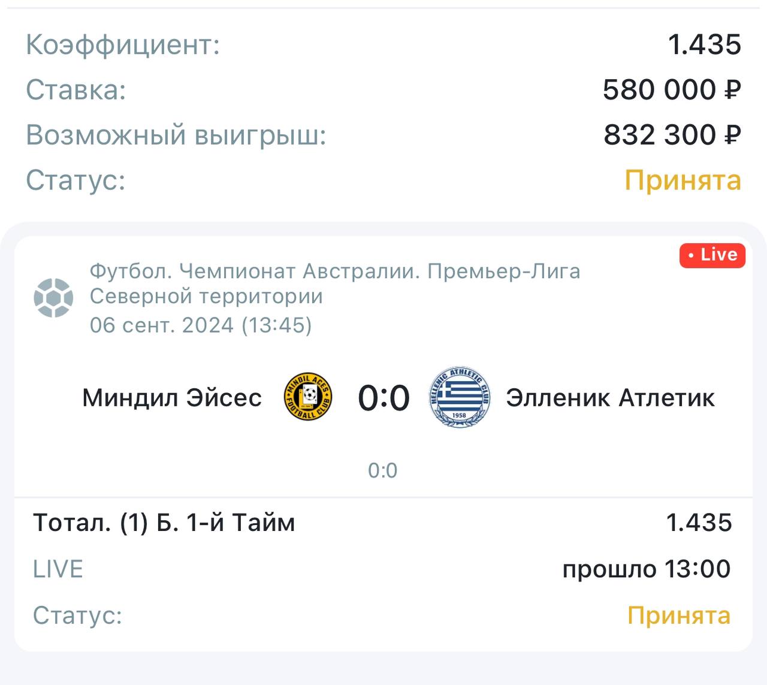
Task: Open the Чемпионат Австралии league title
Action: click(334, 283)
